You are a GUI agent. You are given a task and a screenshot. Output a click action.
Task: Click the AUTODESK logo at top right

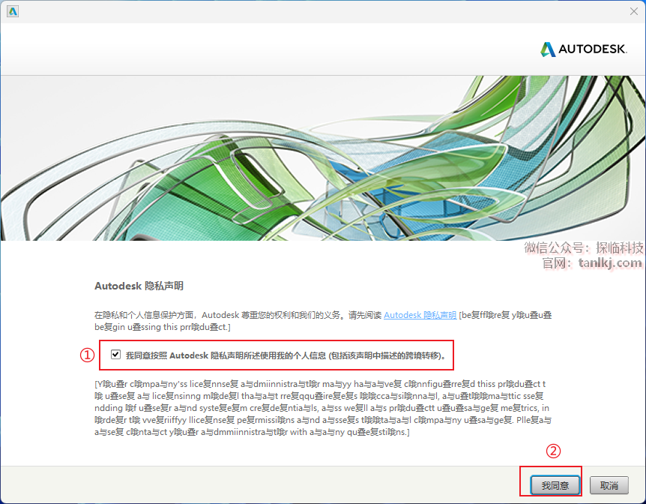584,49
